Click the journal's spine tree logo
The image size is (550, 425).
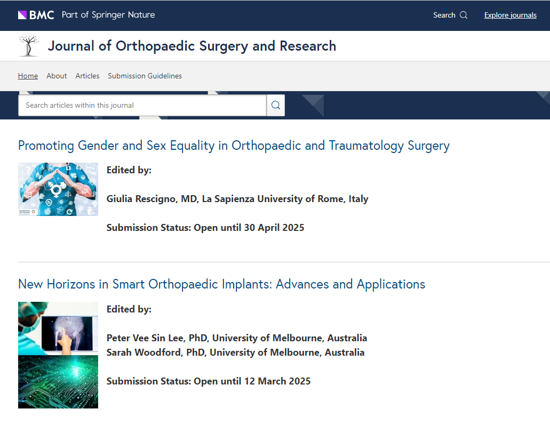point(29,46)
